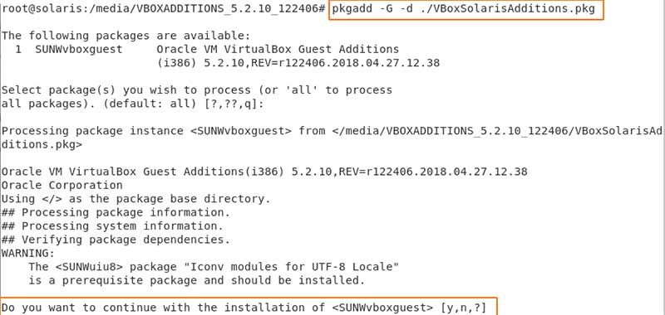Click the 'ditions.pkg>' wrapped path line

pyautogui.click(x=42, y=144)
